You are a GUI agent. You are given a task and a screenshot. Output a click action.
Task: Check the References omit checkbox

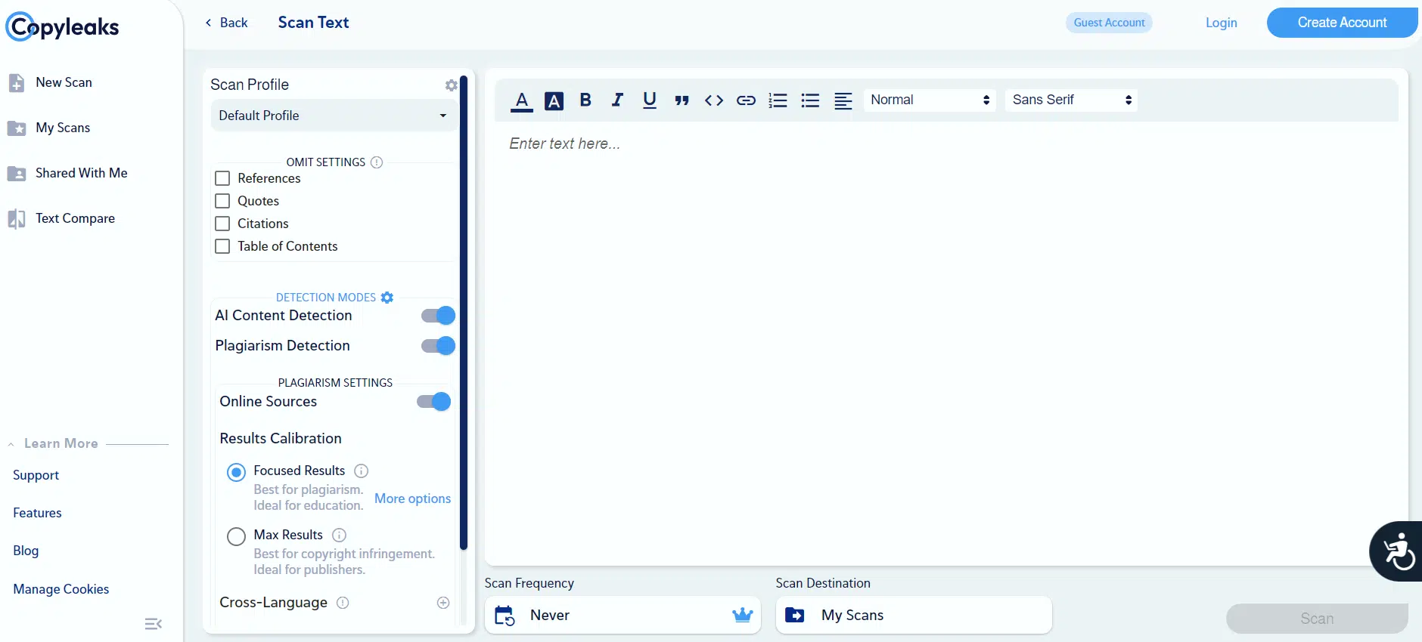coord(222,178)
